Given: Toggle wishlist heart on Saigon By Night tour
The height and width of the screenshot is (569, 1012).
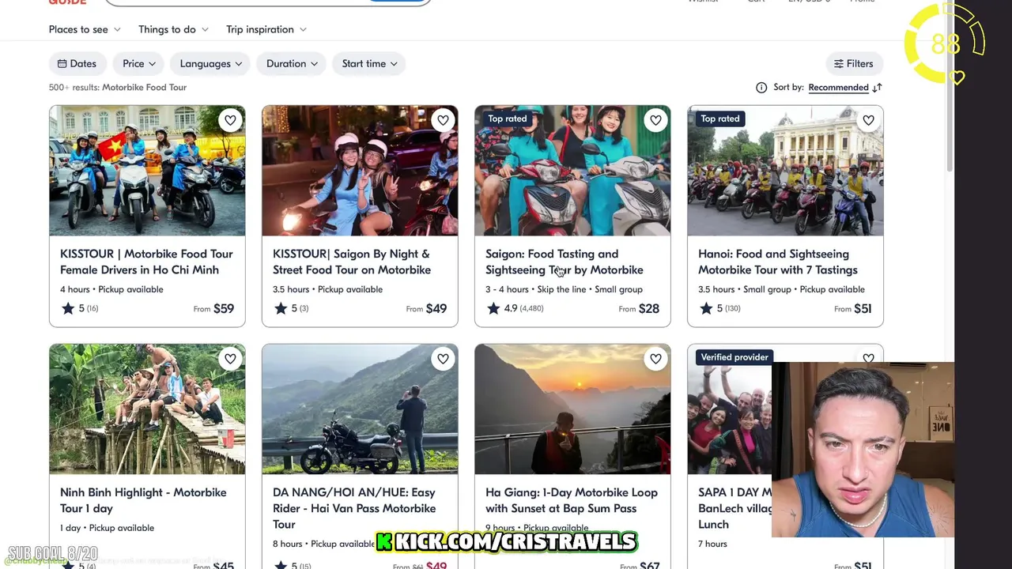Looking at the screenshot, I should tap(443, 120).
